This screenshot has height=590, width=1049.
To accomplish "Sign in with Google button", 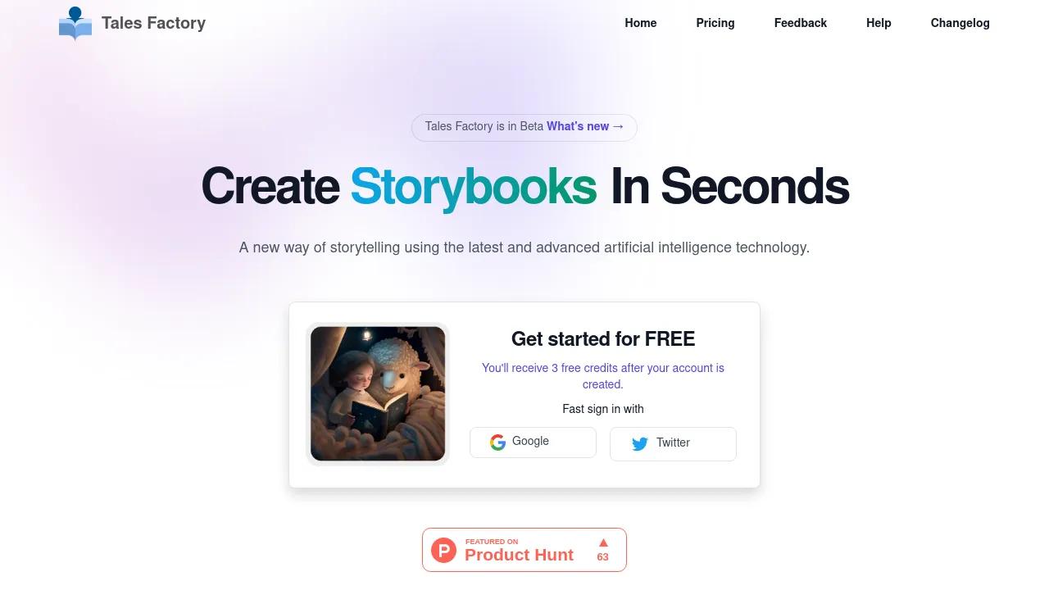I will pyautogui.click(x=533, y=442).
